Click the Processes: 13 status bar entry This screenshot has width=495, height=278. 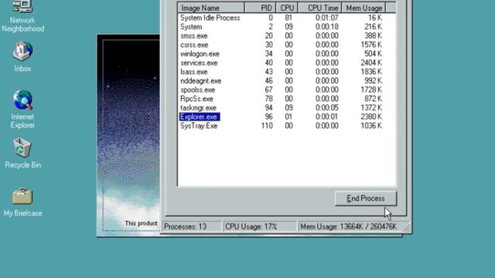coord(192,226)
